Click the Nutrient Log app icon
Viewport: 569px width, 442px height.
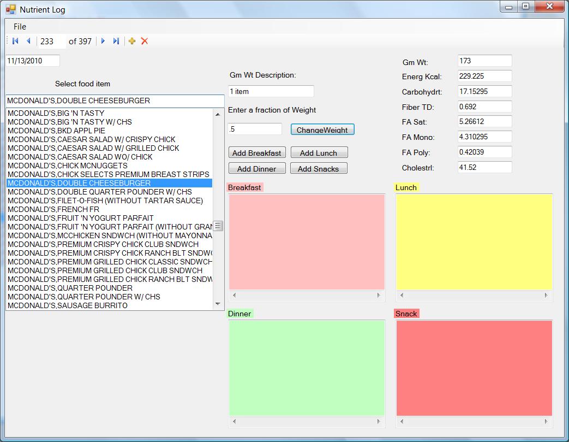point(11,9)
